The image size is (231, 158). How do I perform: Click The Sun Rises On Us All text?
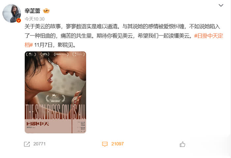55,112
